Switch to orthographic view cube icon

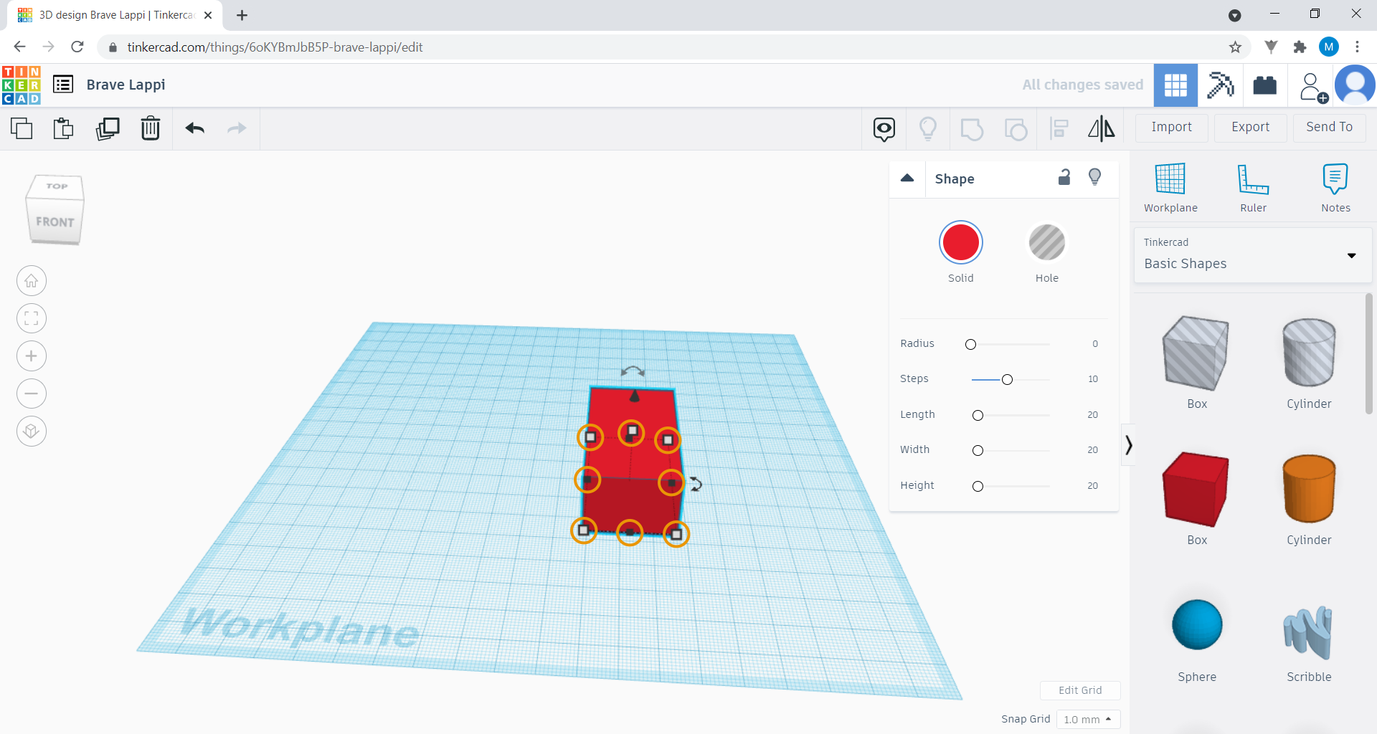click(32, 432)
